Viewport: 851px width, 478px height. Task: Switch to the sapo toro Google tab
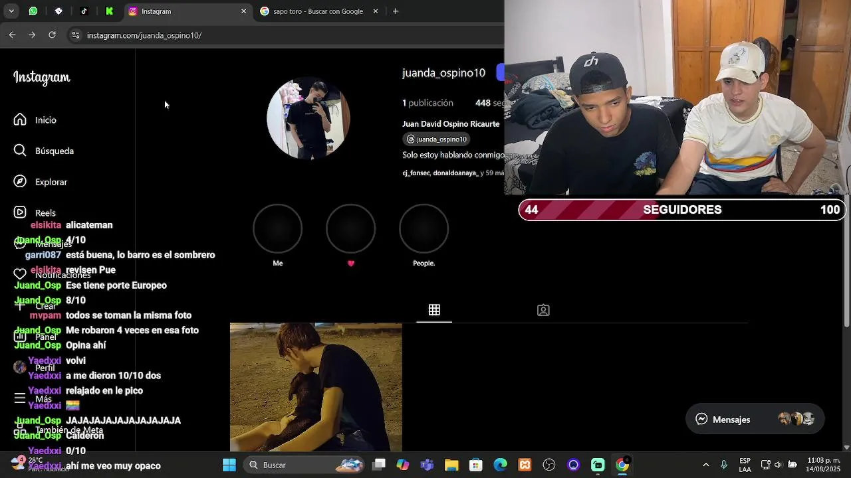click(319, 11)
